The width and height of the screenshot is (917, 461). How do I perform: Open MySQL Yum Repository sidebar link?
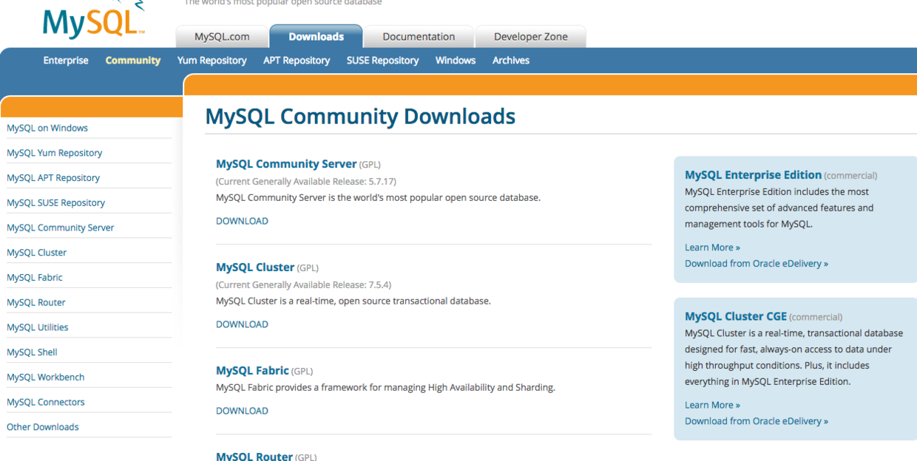[x=55, y=153]
